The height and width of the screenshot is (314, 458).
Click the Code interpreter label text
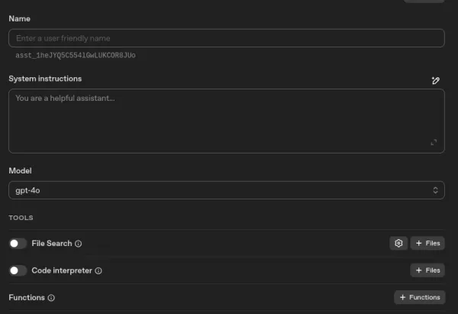click(62, 270)
